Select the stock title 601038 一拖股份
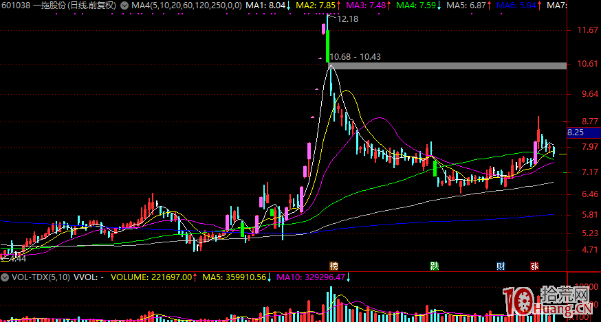This screenshot has height=322, width=601. pyautogui.click(x=59, y=5)
